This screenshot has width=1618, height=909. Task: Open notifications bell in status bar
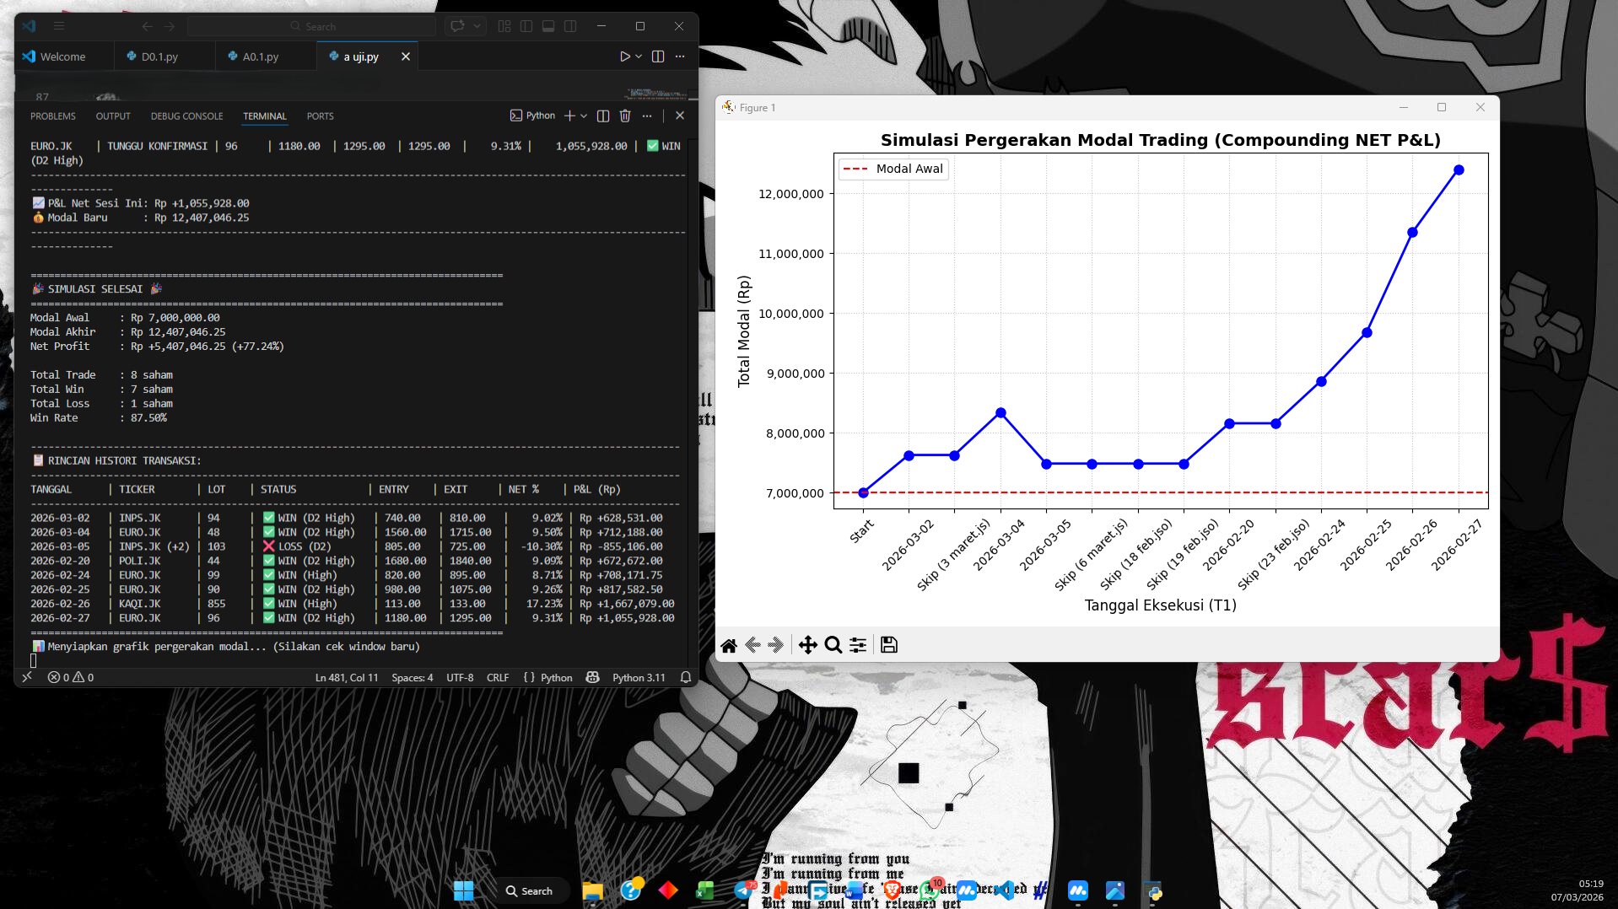686,677
